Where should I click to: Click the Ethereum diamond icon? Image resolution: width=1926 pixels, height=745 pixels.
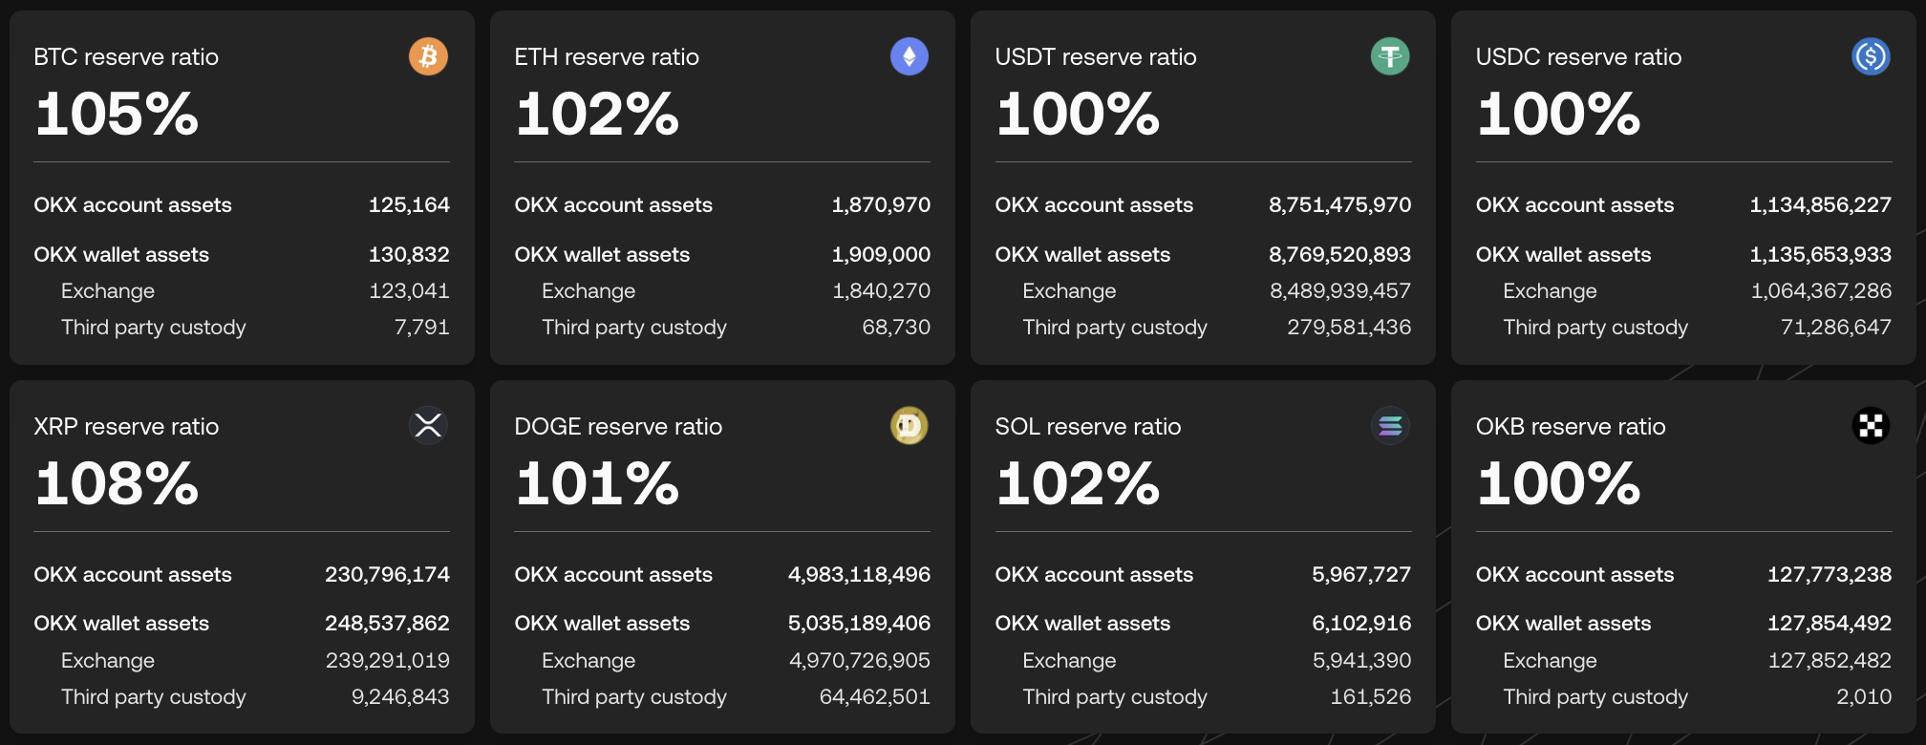tap(909, 56)
